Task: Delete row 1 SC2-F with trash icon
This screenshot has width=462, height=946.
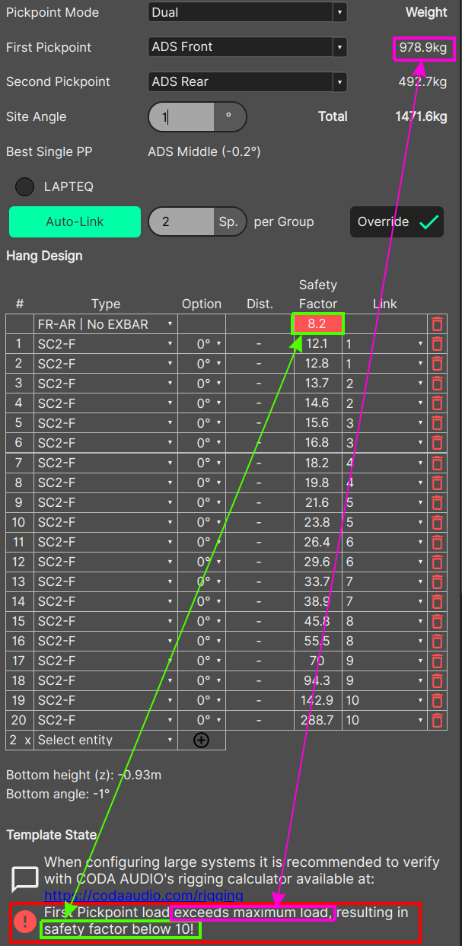Action: (x=437, y=344)
